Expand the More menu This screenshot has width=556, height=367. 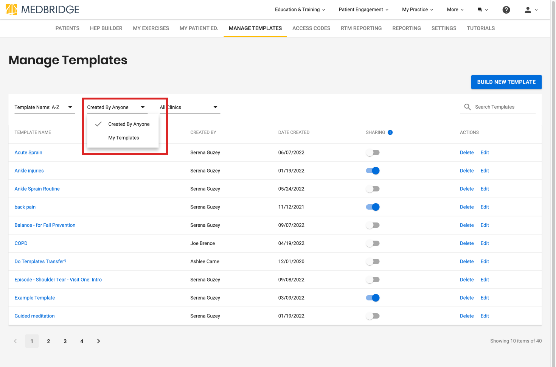[455, 10]
